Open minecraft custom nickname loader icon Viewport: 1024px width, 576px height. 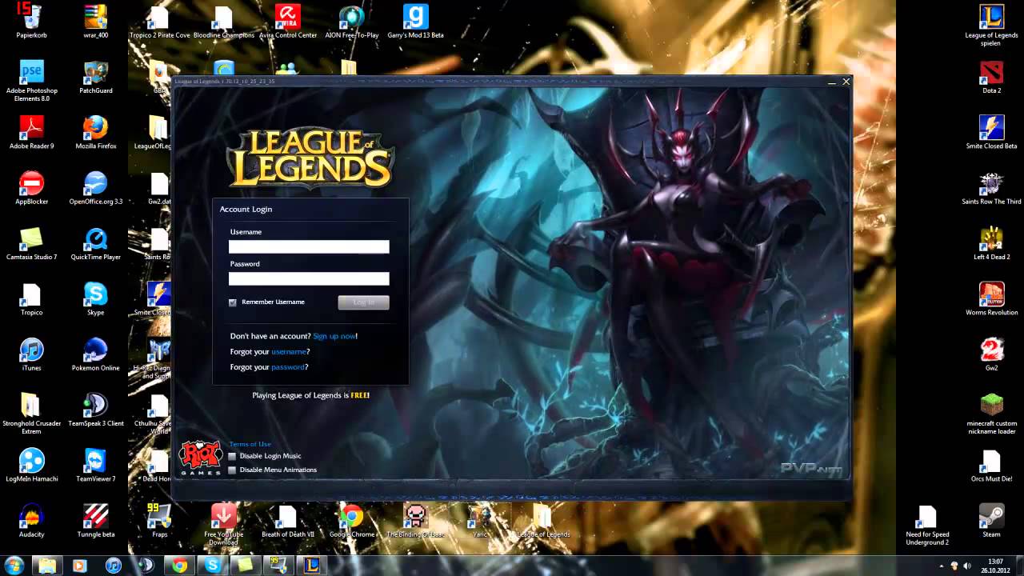coord(991,413)
